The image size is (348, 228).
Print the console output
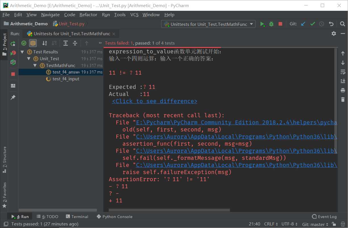coord(343,90)
